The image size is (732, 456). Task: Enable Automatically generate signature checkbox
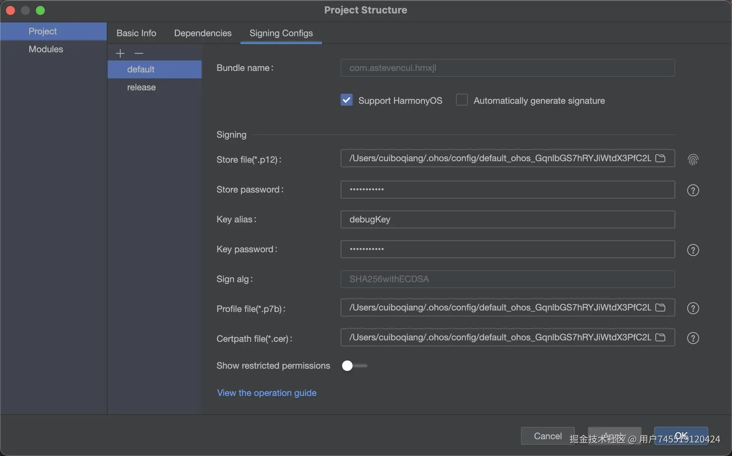pos(462,100)
